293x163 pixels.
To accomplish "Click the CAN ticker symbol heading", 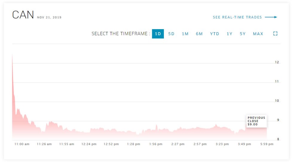I will 23,15.
